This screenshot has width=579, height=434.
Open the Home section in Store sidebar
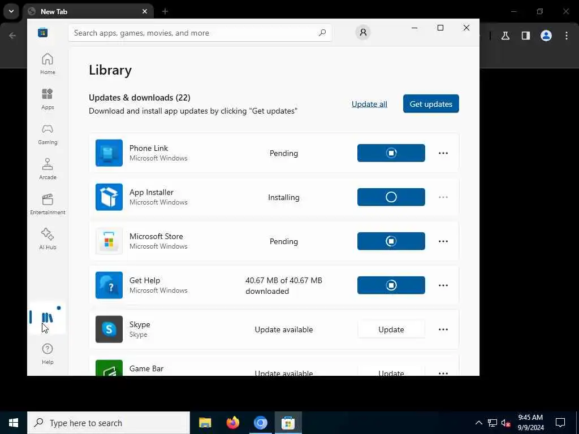click(47, 64)
